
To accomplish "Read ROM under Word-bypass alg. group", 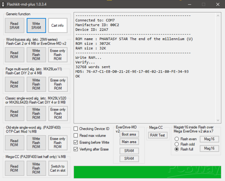I will click(14, 55).
